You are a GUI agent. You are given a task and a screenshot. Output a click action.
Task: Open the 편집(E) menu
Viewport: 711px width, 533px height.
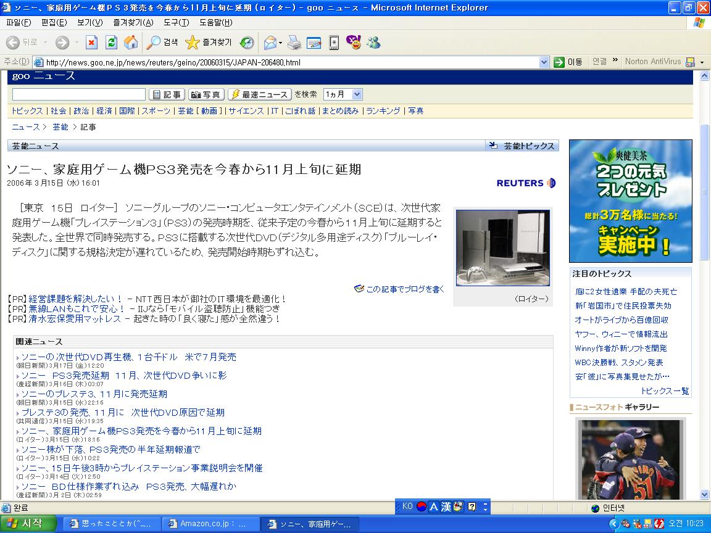(54, 23)
